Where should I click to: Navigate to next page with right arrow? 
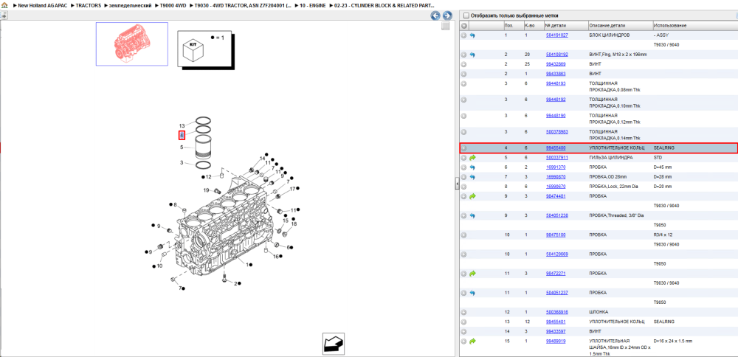coord(447,15)
